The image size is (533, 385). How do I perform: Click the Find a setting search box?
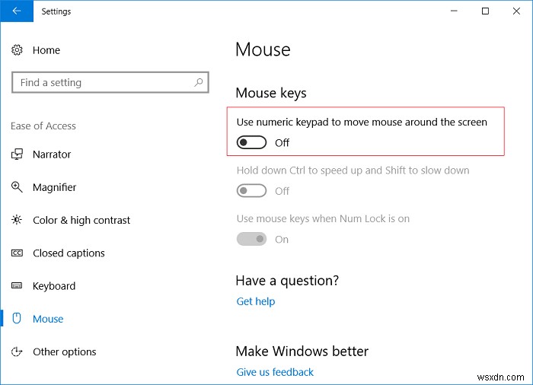(103, 82)
